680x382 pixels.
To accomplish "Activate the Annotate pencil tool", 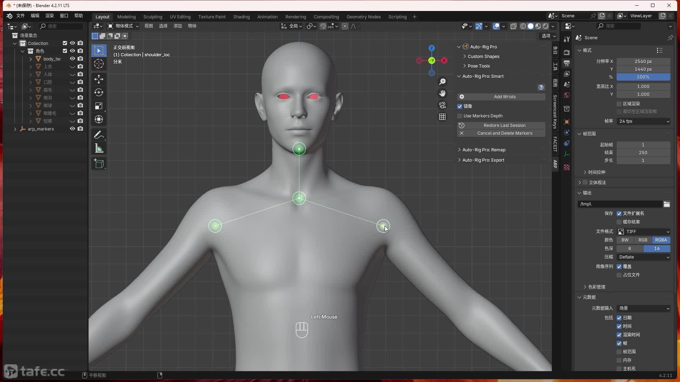I will coord(99,135).
